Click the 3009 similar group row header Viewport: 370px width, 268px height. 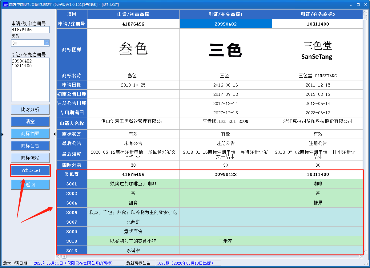coord(72,232)
